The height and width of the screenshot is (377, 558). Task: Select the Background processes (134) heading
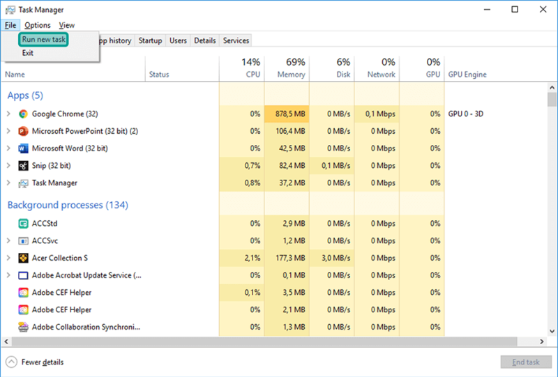68,205
